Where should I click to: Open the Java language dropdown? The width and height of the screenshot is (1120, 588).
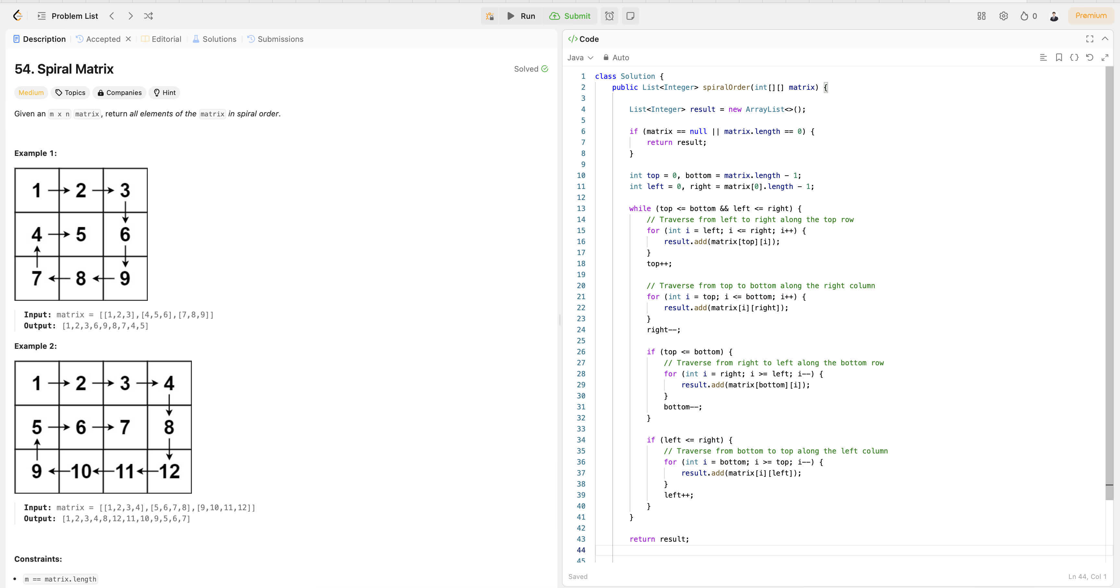[x=580, y=57]
